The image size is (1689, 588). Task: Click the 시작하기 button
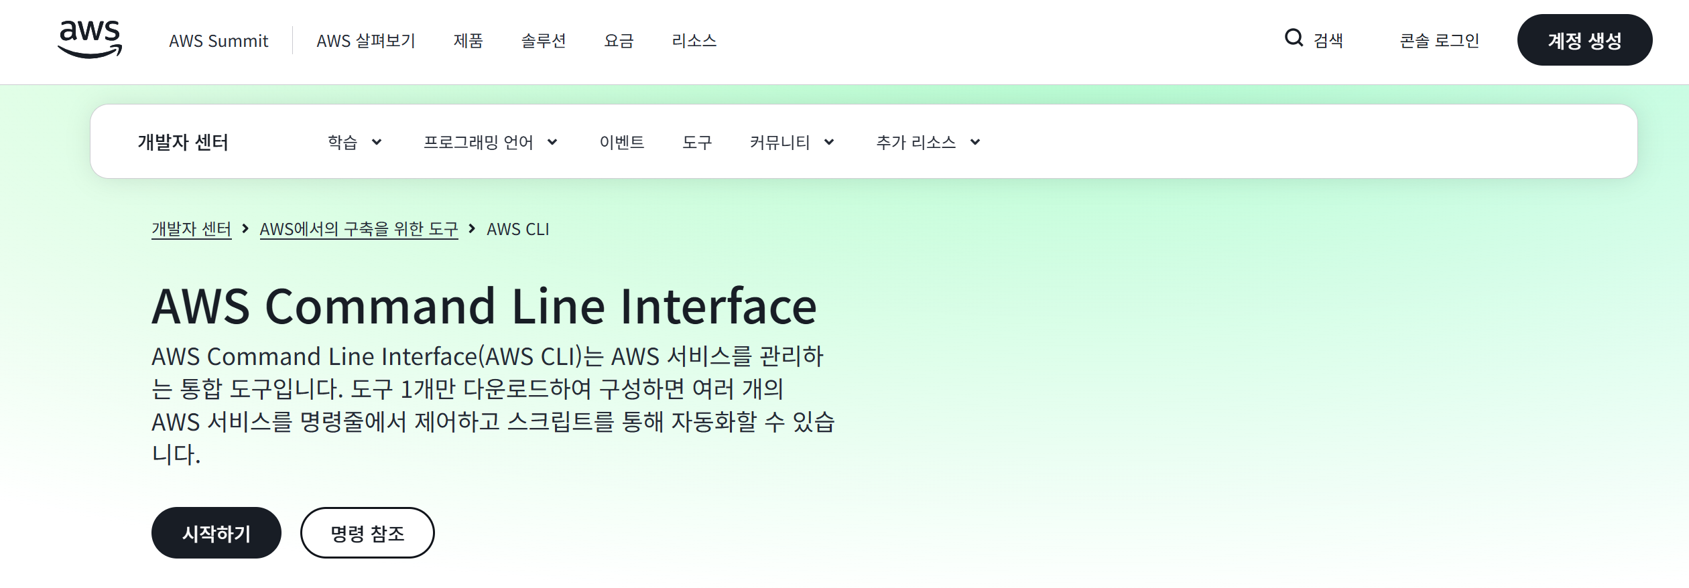(216, 533)
